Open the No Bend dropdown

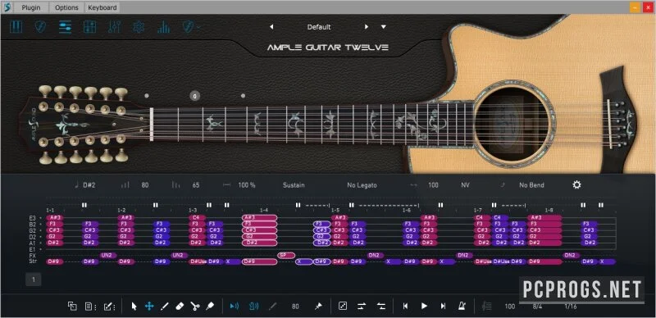[532, 185]
